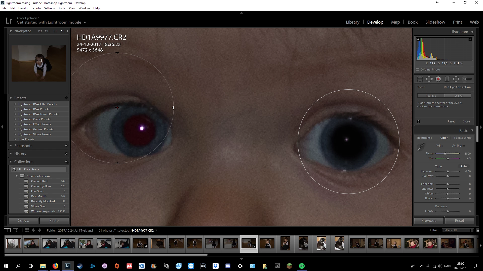The width and height of the screenshot is (483, 271).
Task: Select the Crop Overlay tool
Action: coord(420,79)
